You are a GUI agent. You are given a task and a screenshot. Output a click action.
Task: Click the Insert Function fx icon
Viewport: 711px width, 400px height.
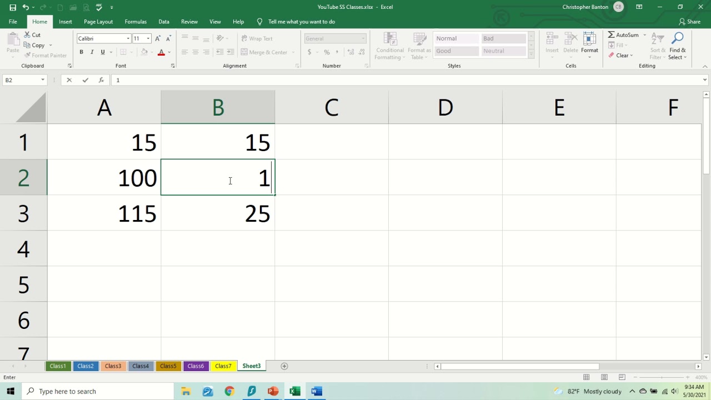tap(101, 80)
